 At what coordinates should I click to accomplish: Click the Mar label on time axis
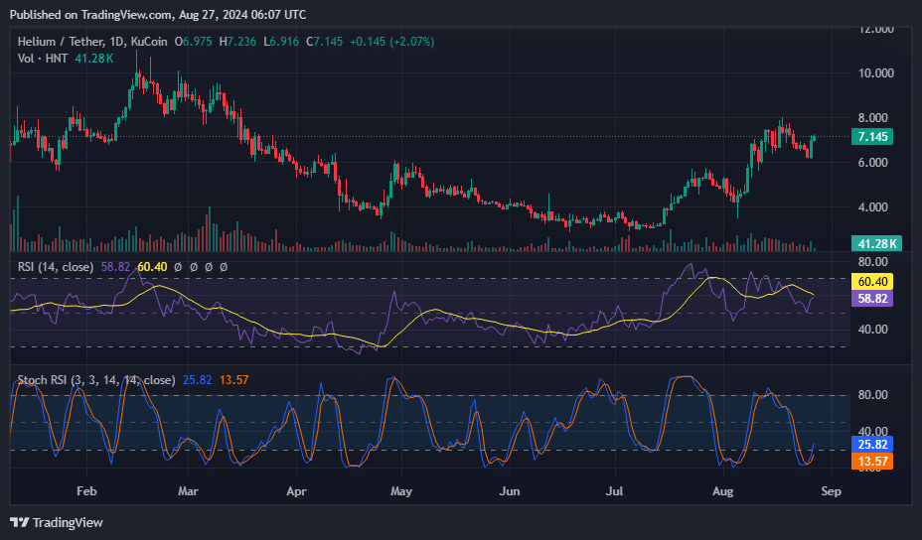pos(188,491)
